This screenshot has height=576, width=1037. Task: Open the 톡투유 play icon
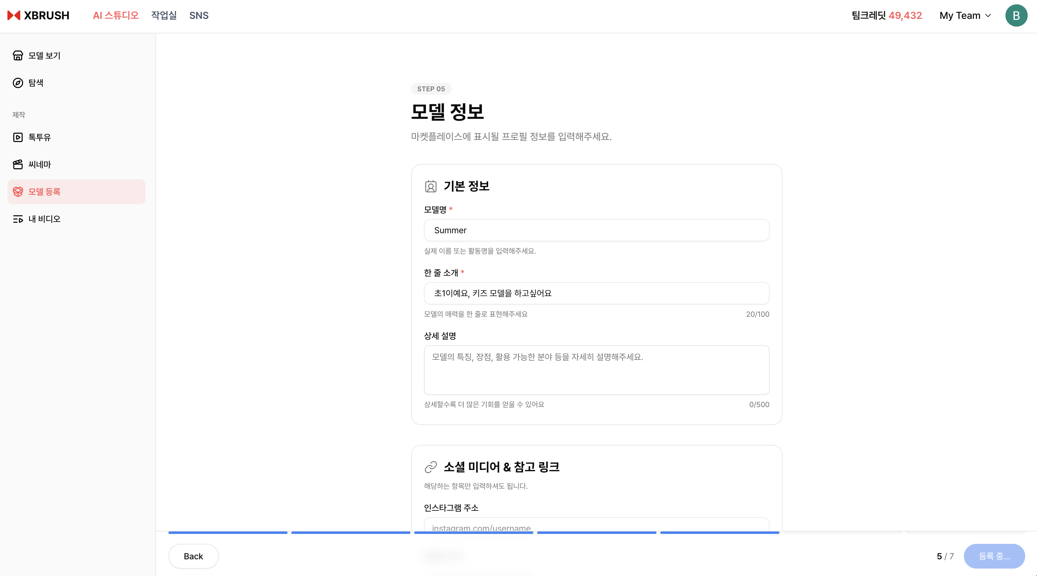point(18,137)
